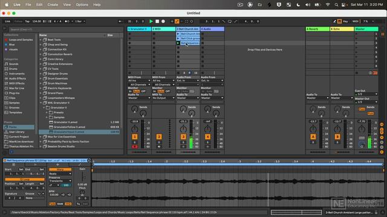Sort browser by Name column header
Image resolution: width=387 pixels, height=217 pixels.
pos(71,35)
